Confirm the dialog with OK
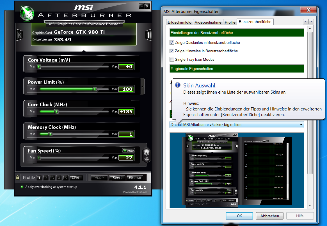This screenshot has width=327, height=226. click(239, 216)
